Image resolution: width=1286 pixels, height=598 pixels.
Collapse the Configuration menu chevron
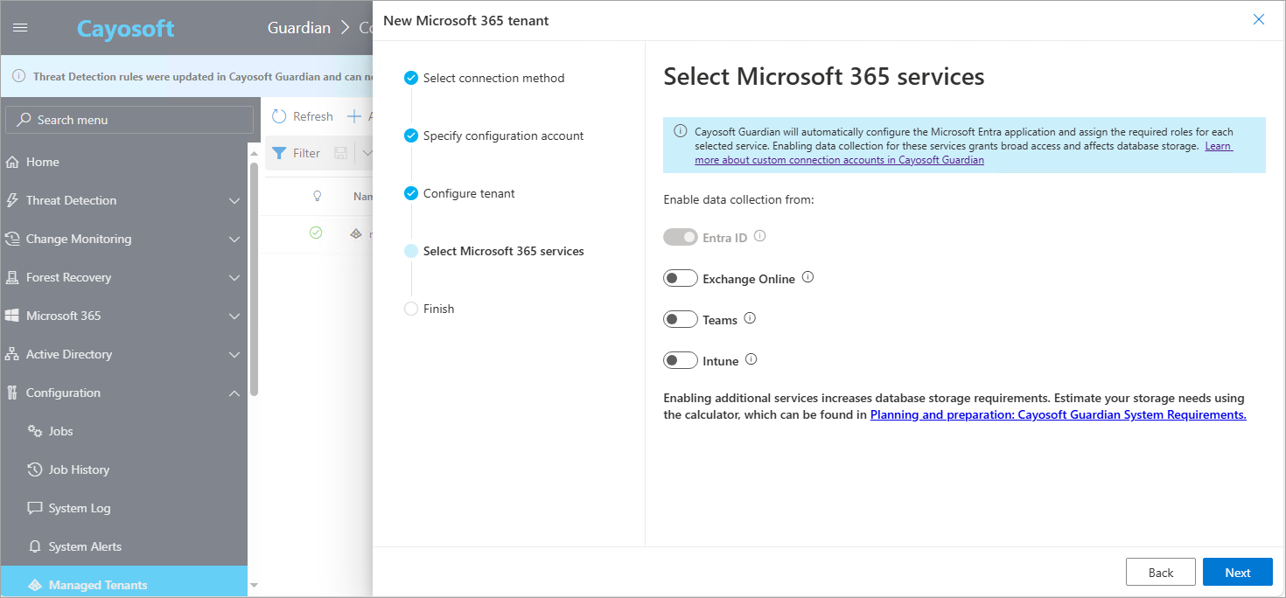(x=234, y=393)
